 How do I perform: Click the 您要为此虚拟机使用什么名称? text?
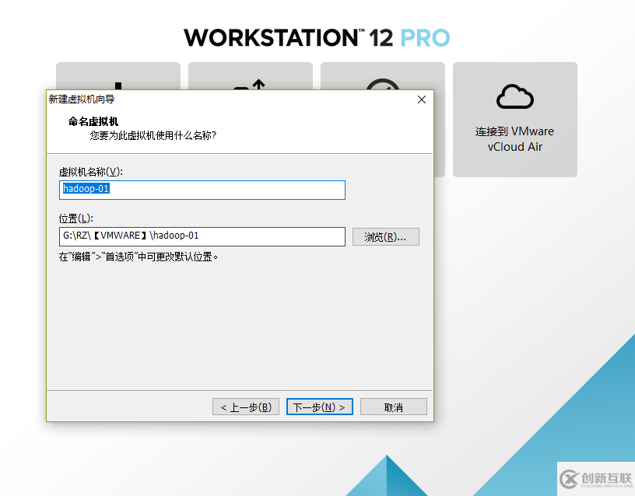pos(153,135)
